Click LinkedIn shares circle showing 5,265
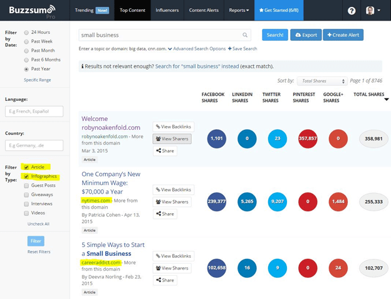 point(247,202)
